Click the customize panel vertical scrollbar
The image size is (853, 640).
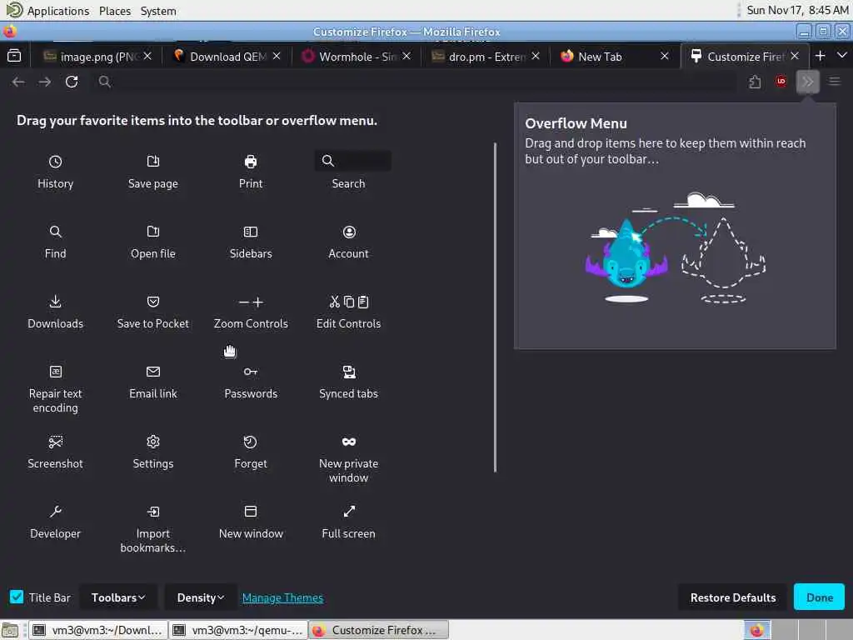495,307
